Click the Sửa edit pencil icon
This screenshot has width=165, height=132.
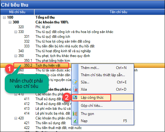(x=75, y=82)
